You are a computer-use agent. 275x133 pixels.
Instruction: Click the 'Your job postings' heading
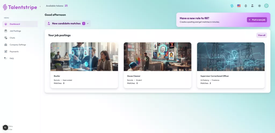tap(59, 35)
